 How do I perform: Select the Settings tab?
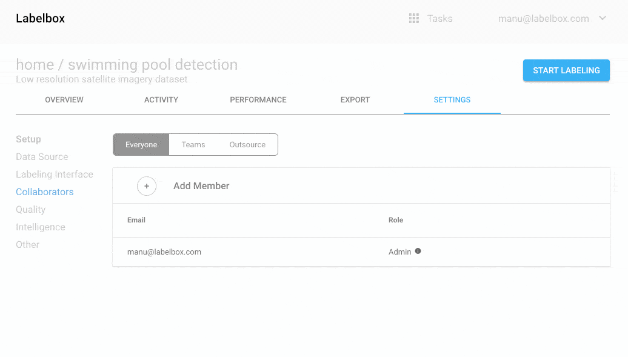coord(452,100)
